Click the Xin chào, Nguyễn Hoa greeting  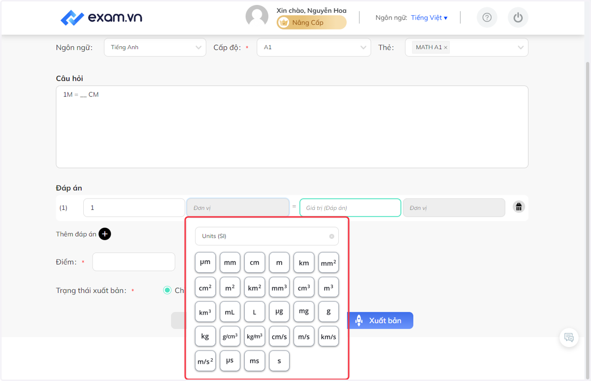click(311, 10)
